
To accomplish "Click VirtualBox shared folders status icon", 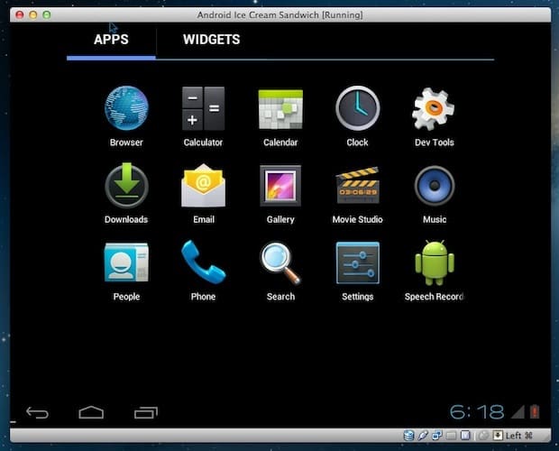I will coord(452,436).
